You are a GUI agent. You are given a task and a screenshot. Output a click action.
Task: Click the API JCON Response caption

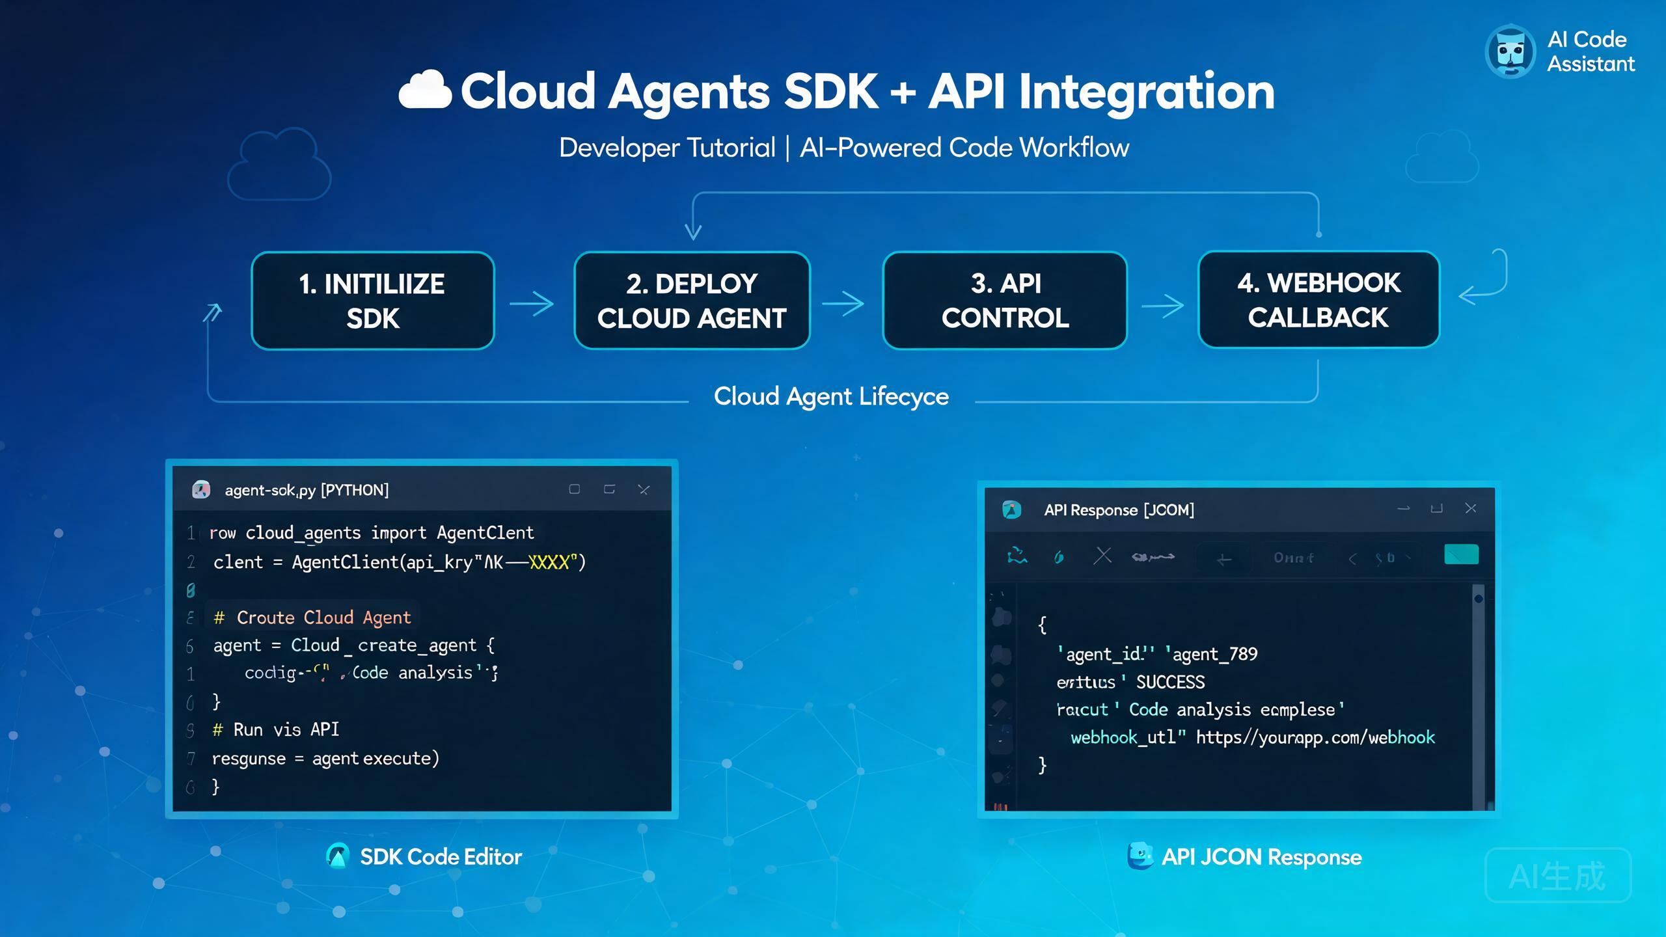1261,857
